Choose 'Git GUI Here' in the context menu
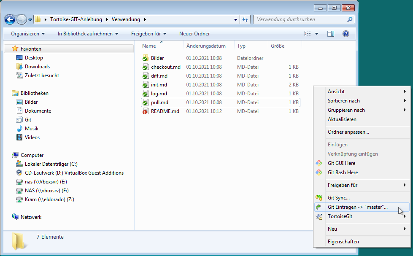This screenshot has width=413, height=256. [362, 163]
